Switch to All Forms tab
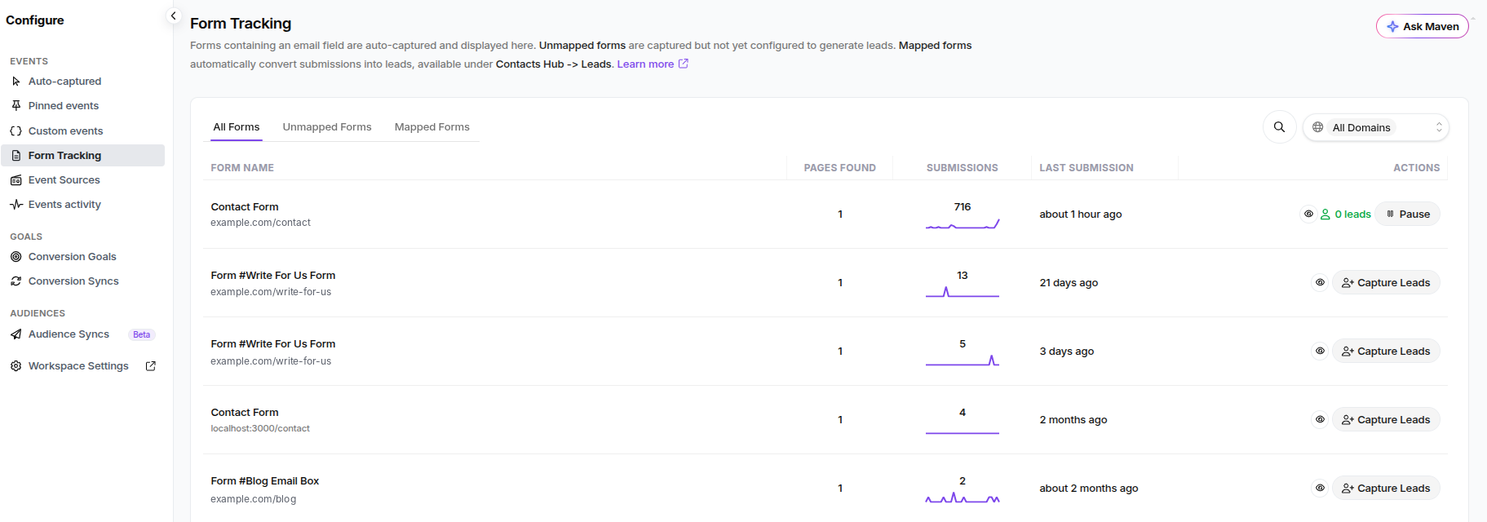Viewport: 1487px width, 522px height. [x=237, y=127]
